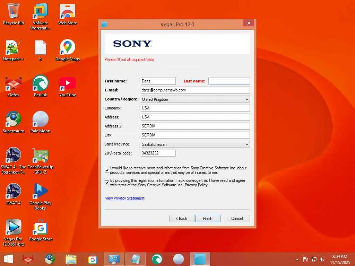Select the TechPowerUp GPU-Z desktop icon
Viewport: 355px width, 266px height.
click(x=40, y=161)
